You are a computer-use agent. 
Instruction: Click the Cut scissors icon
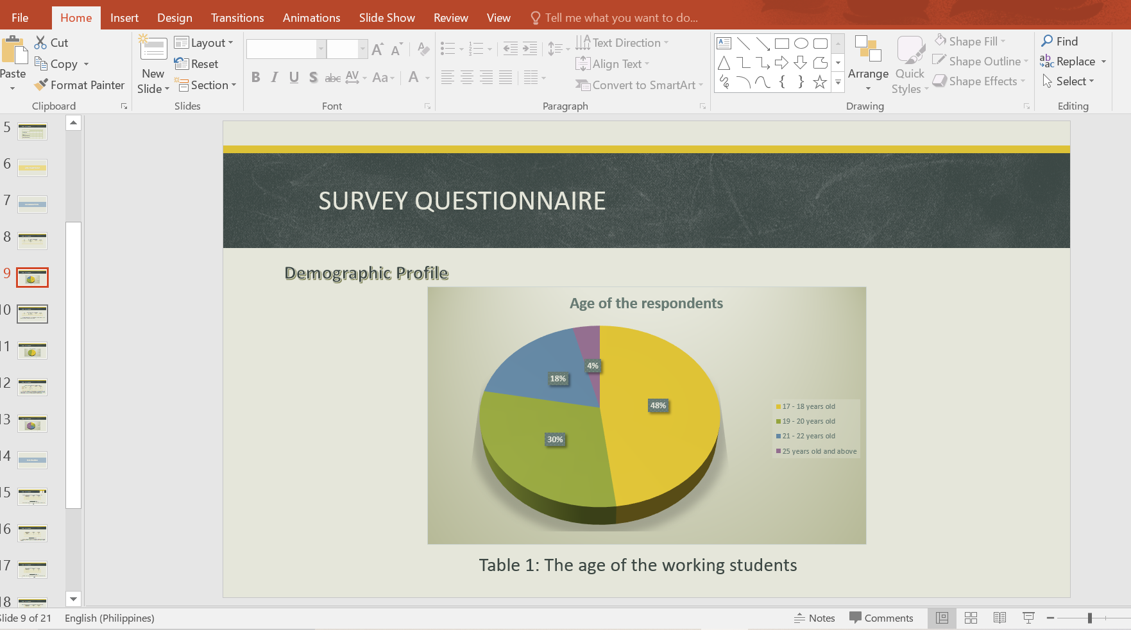point(40,42)
